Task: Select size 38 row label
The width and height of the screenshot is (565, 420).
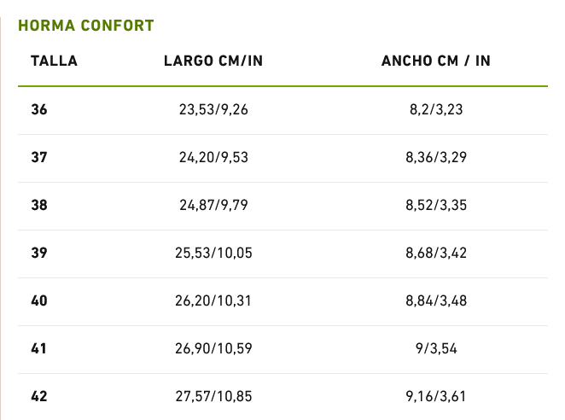Action: 39,205
